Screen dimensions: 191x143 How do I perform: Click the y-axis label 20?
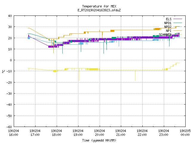pos(10,38)
